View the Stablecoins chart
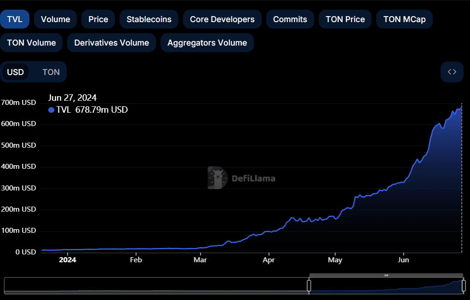The image size is (470, 300). [x=149, y=19]
